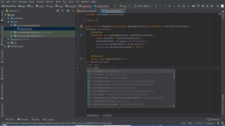
Task: Click the Make Project hammer icon
Action: (x=115, y=6)
